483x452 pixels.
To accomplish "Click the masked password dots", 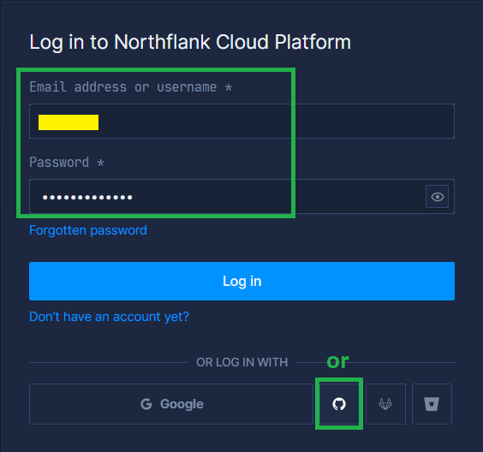I will [87, 198].
